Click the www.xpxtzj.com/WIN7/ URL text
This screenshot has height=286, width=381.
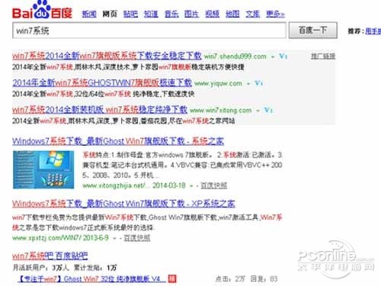pos(46,238)
